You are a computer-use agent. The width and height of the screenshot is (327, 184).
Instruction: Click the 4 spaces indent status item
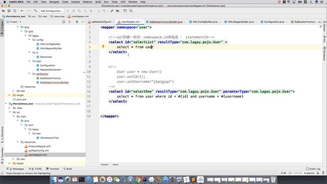pyautogui.click(x=309, y=173)
